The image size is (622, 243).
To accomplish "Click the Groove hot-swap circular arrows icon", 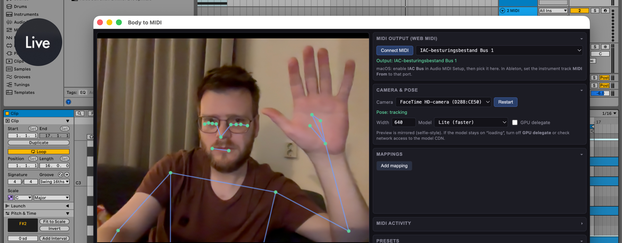I will (x=61, y=175).
